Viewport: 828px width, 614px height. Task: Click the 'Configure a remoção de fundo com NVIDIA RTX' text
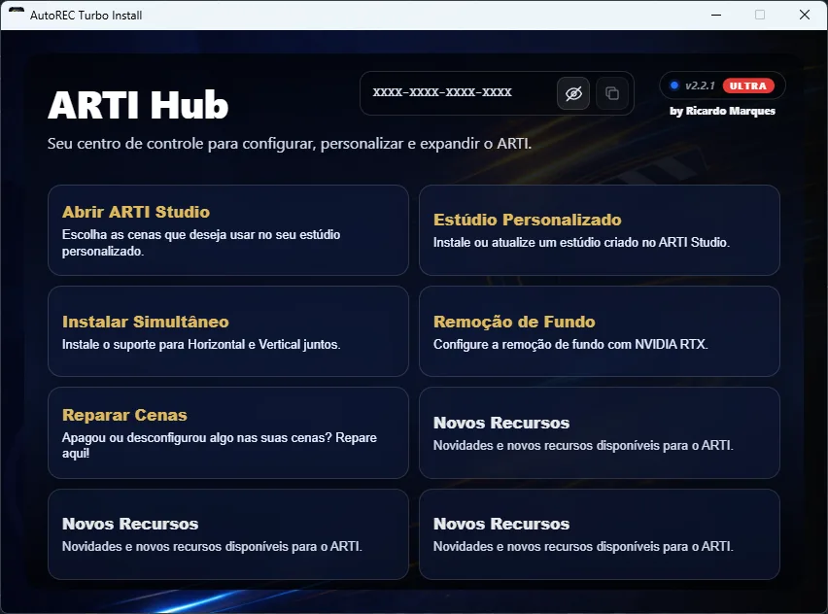click(x=570, y=344)
